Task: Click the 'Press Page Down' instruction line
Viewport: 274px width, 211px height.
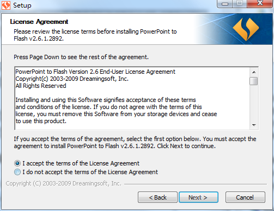Action: [81, 57]
